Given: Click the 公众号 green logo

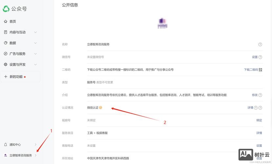Looking at the screenshot, I should coord(6,9).
